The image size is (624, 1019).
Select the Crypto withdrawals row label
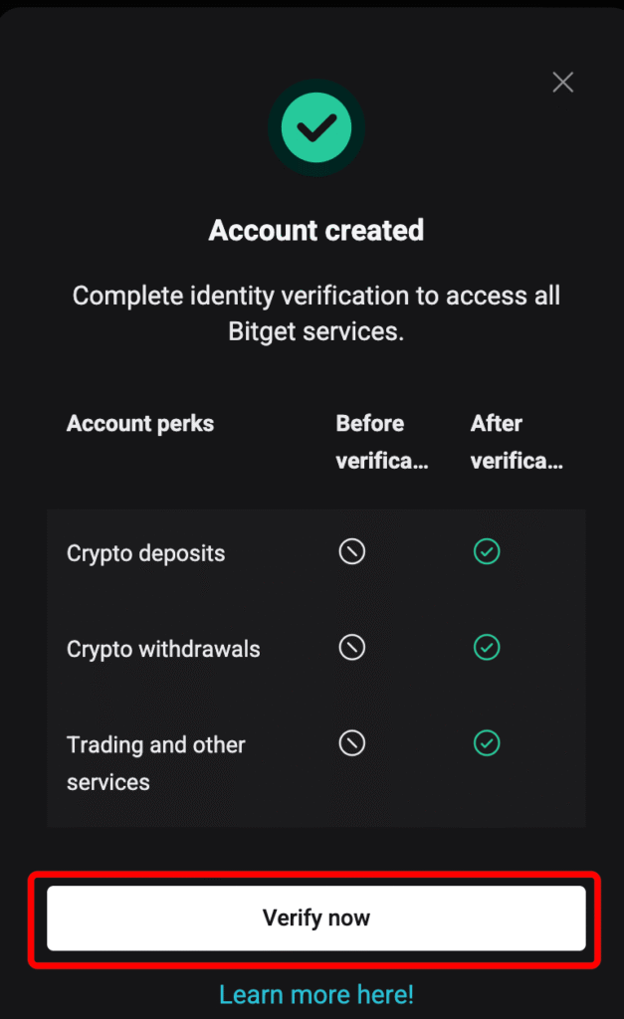pyautogui.click(x=163, y=649)
